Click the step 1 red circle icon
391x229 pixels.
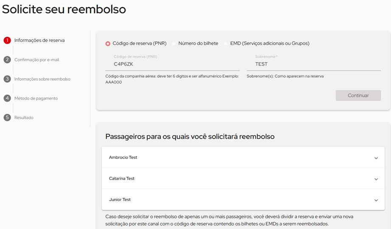tap(7, 41)
